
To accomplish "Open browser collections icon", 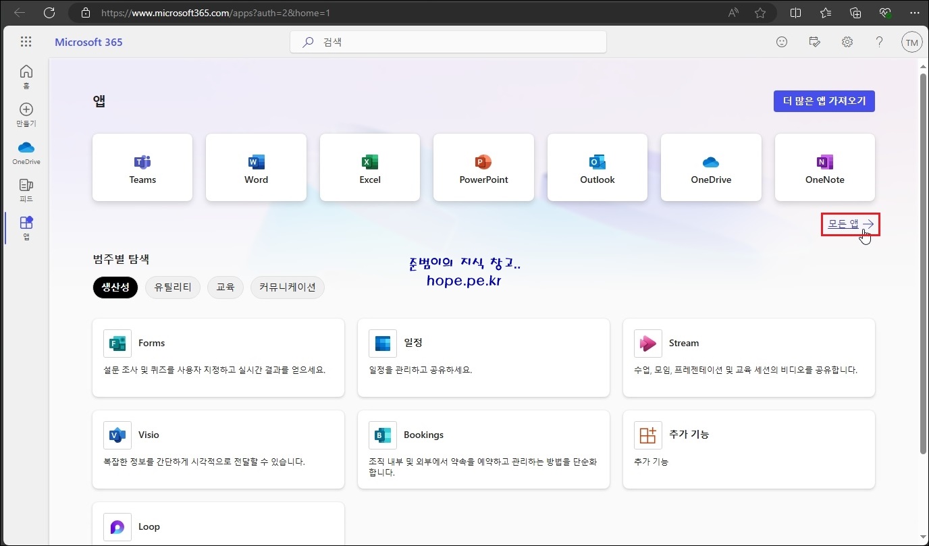I will tap(855, 13).
